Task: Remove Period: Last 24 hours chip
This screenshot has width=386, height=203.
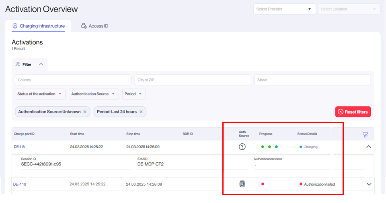Action: 141,112
